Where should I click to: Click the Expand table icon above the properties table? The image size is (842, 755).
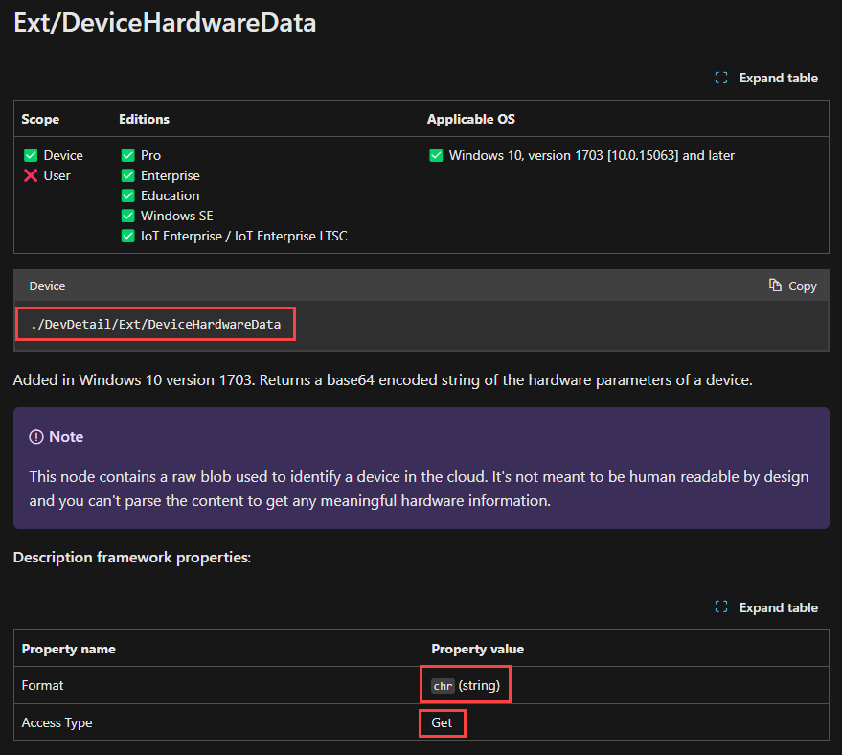[720, 607]
